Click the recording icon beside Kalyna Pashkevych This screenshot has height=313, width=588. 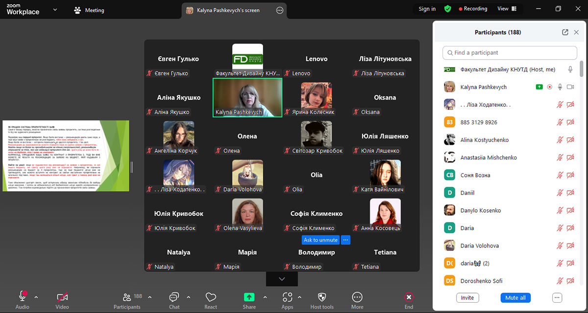(550, 87)
